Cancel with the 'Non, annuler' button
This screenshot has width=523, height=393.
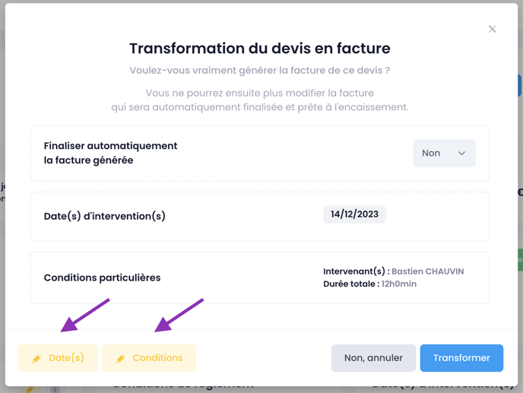point(373,358)
